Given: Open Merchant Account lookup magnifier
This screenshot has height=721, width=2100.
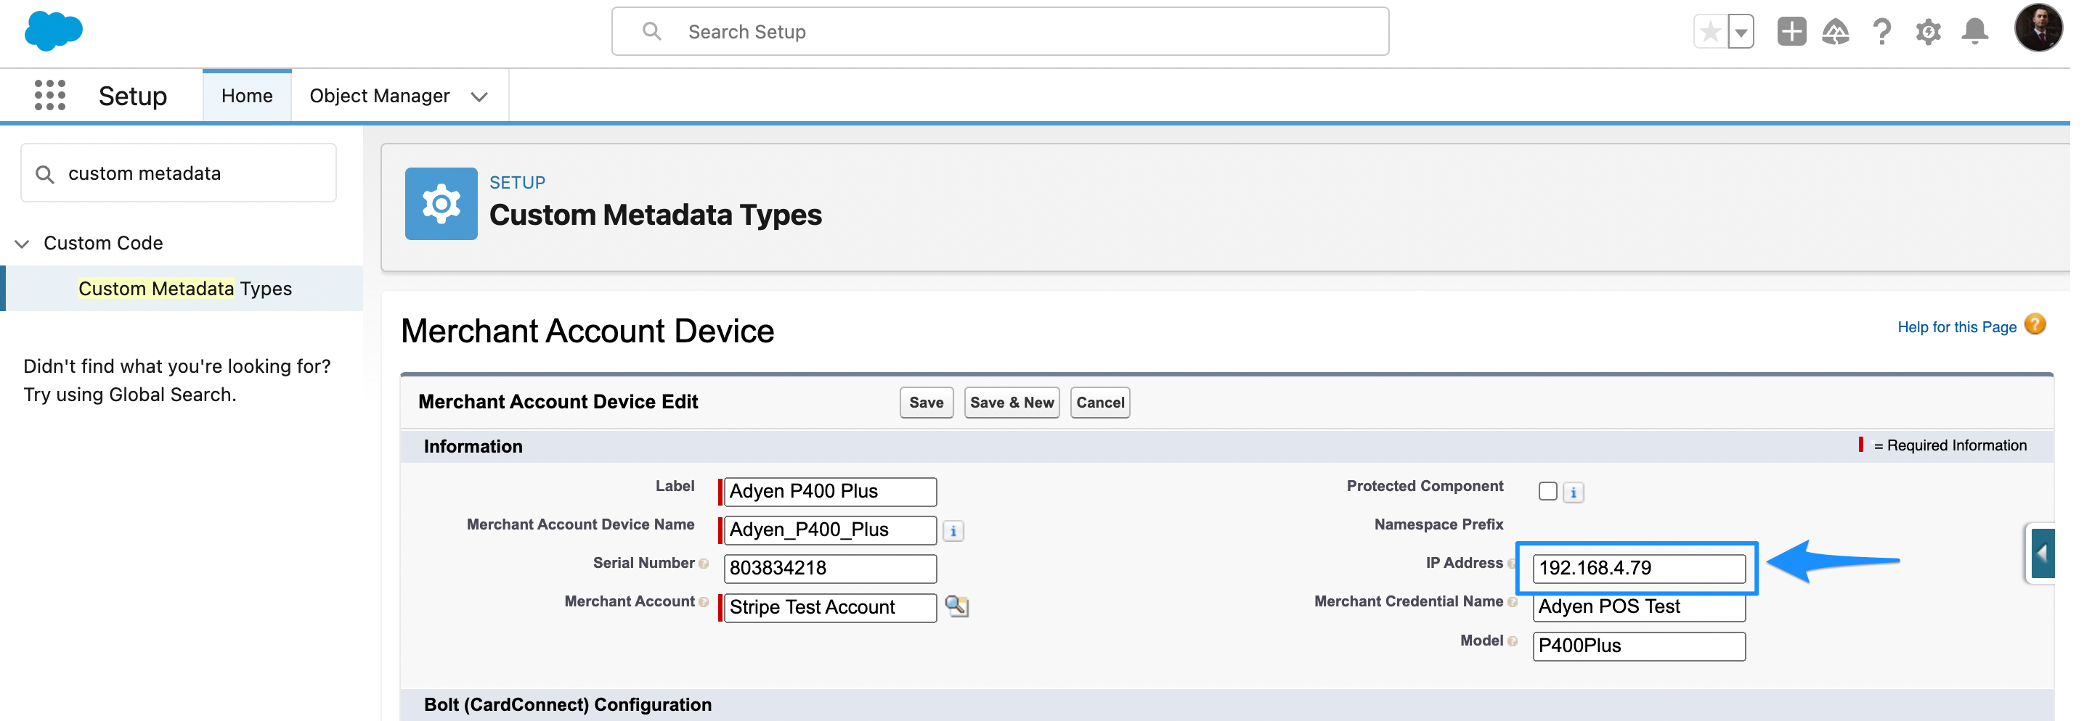Looking at the screenshot, I should coord(956,606).
